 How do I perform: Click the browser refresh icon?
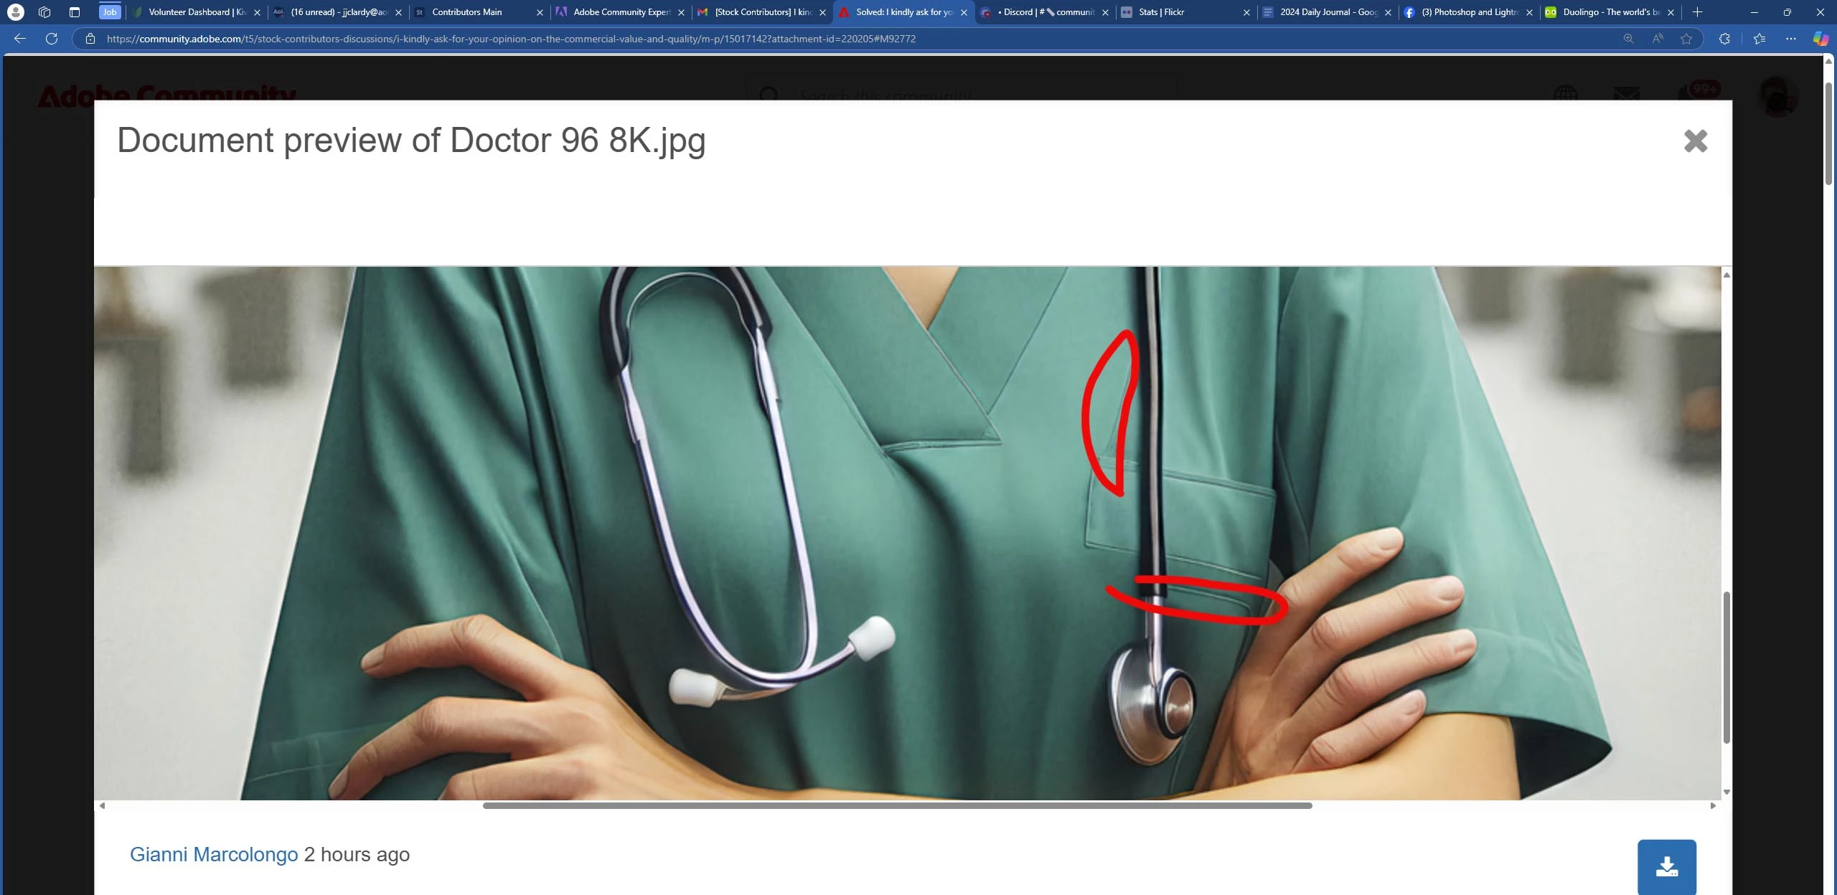point(52,39)
